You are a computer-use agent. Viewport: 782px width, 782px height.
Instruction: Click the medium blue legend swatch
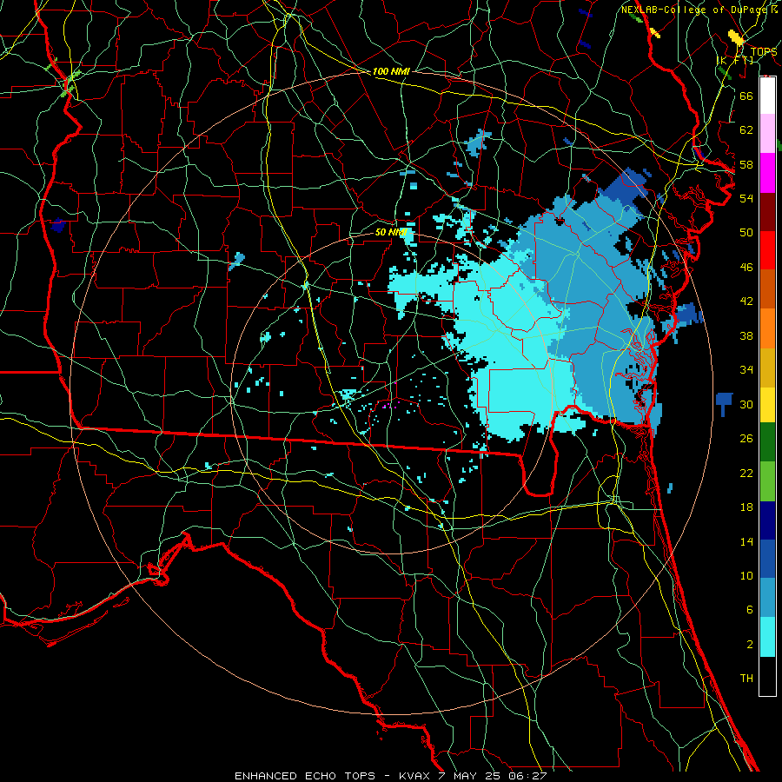767,559
